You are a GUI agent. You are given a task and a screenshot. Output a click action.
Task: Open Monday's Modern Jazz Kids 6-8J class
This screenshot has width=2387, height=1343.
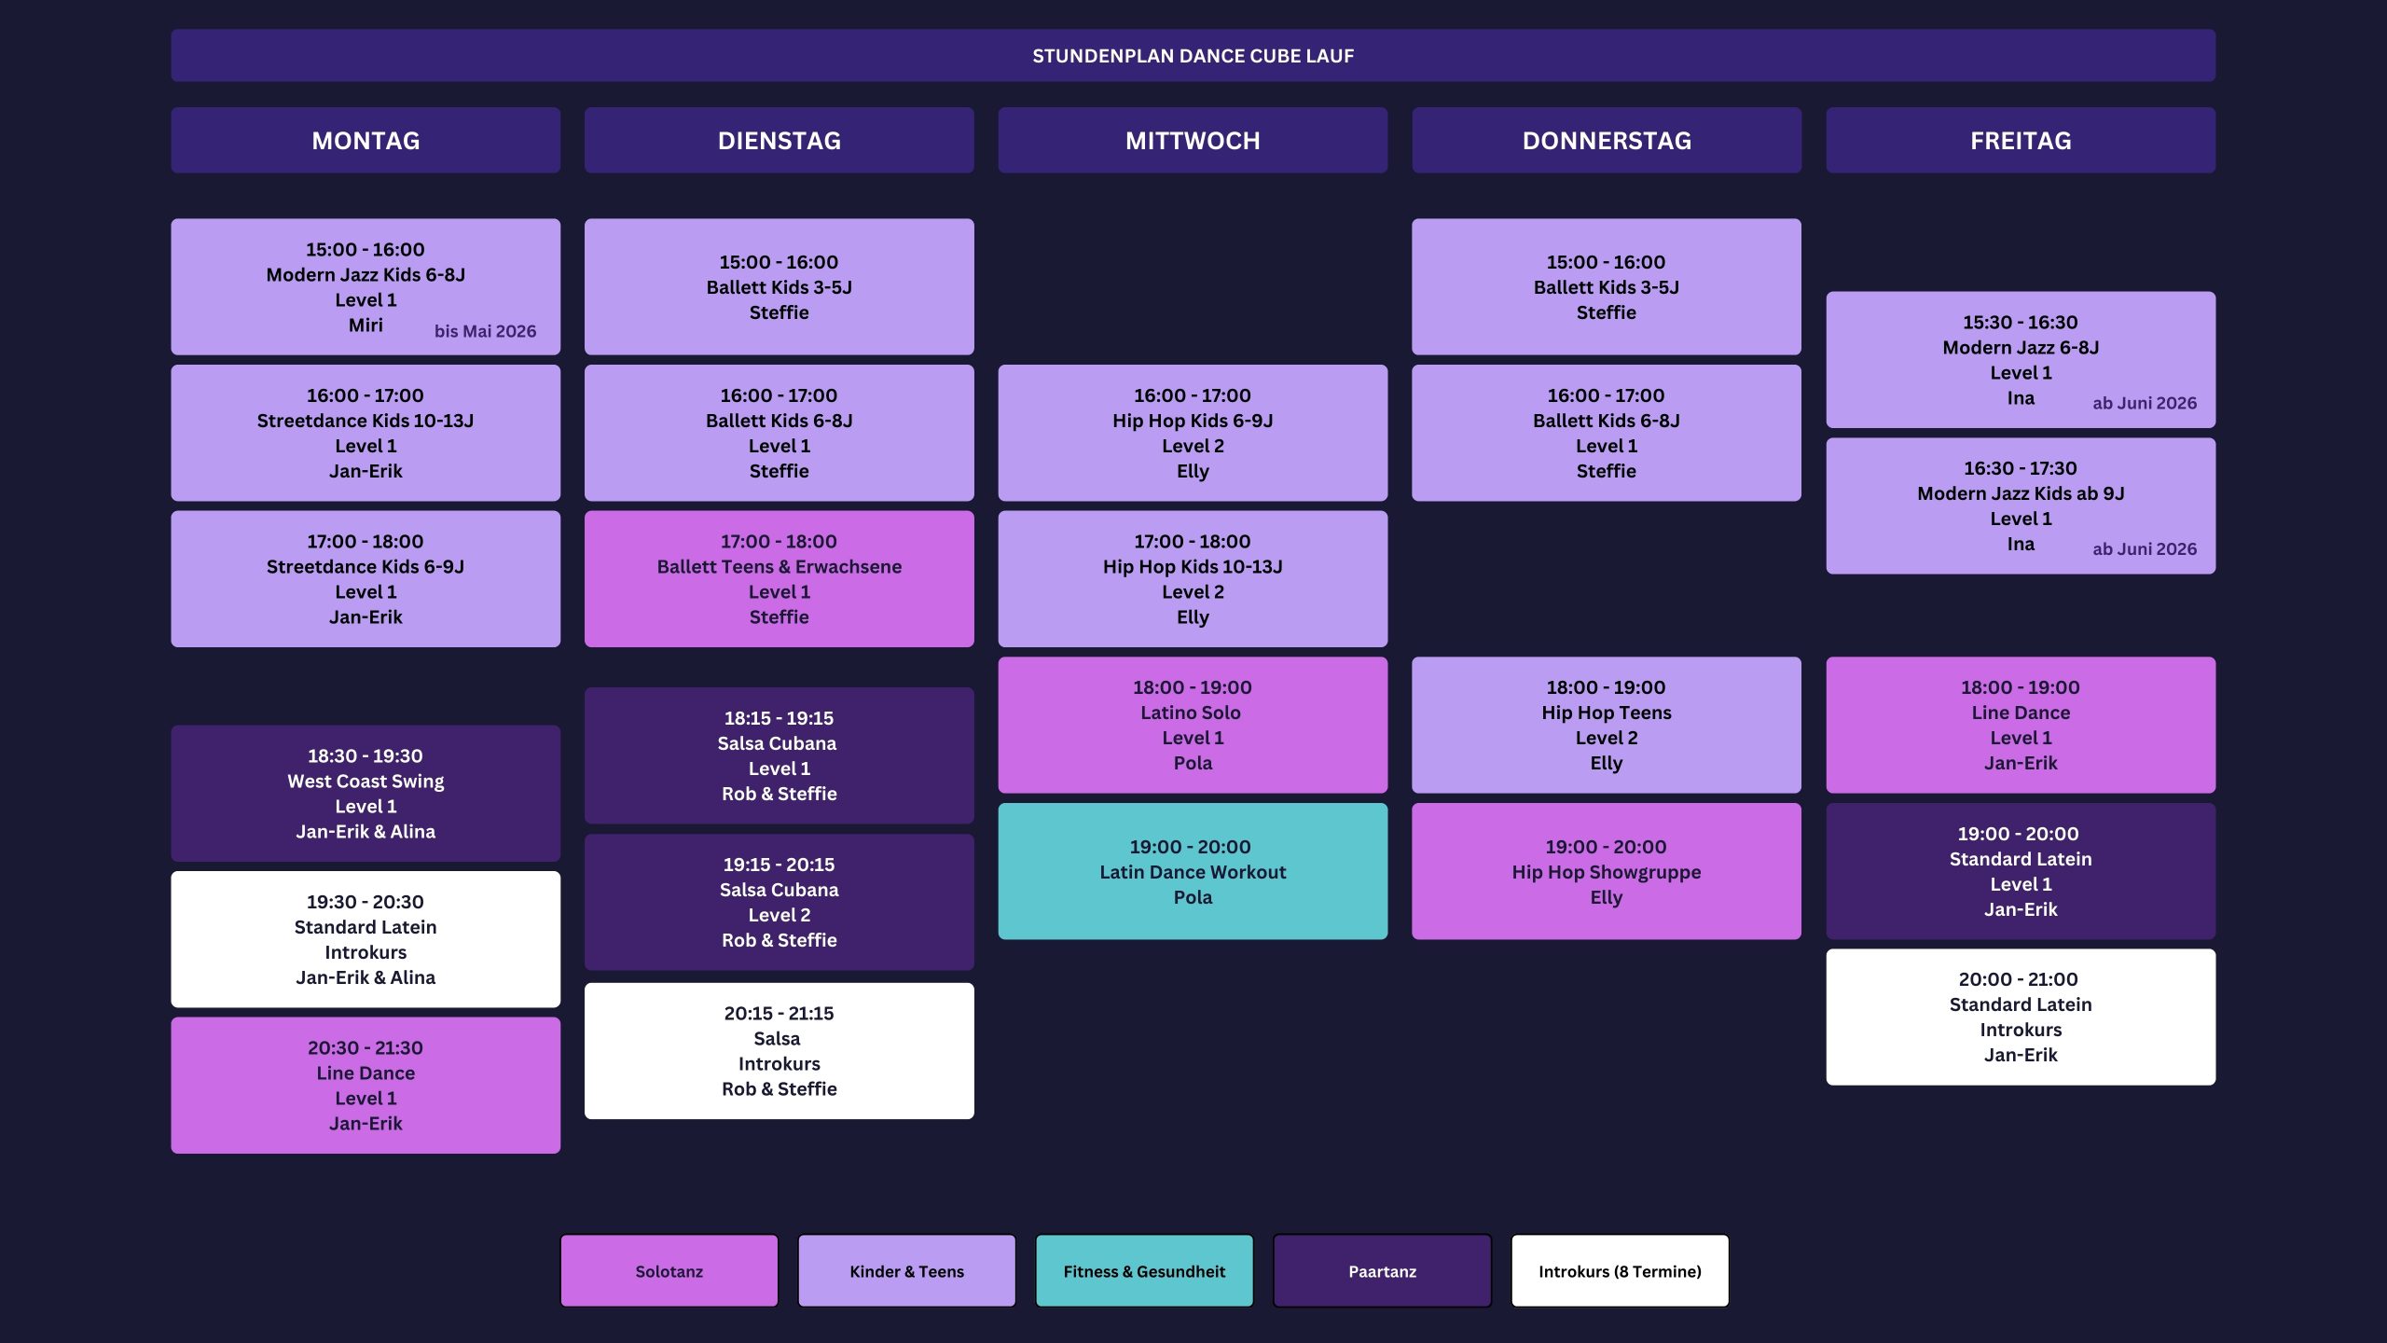coord(366,286)
